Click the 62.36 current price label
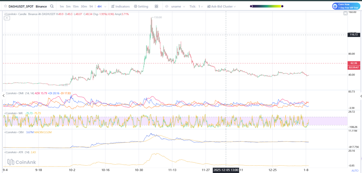 tap(354, 63)
